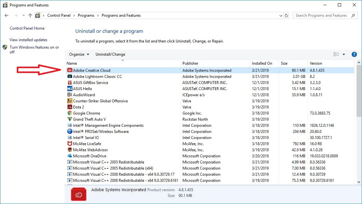Go up one level with up arrow
The image size is (362, 204).
click(30, 15)
